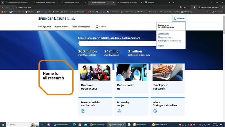This screenshot has height=127, width=225.
Task: Switch to the Мембранные процессы browser tab
Action: [18, 2]
